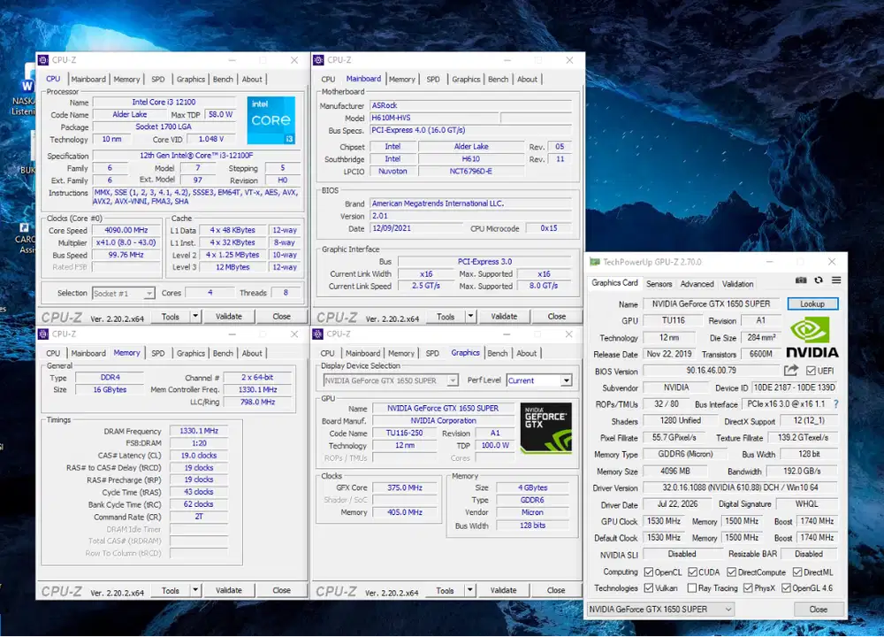The width and height of the screenshot is (884, 637).
Task: Select Graphics tab in Memory window
Action: click(x=191, y=353)
